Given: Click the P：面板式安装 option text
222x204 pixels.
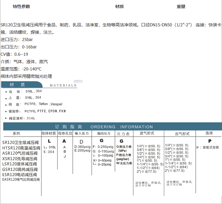Looking at the screenshot, I should point(208,148).
